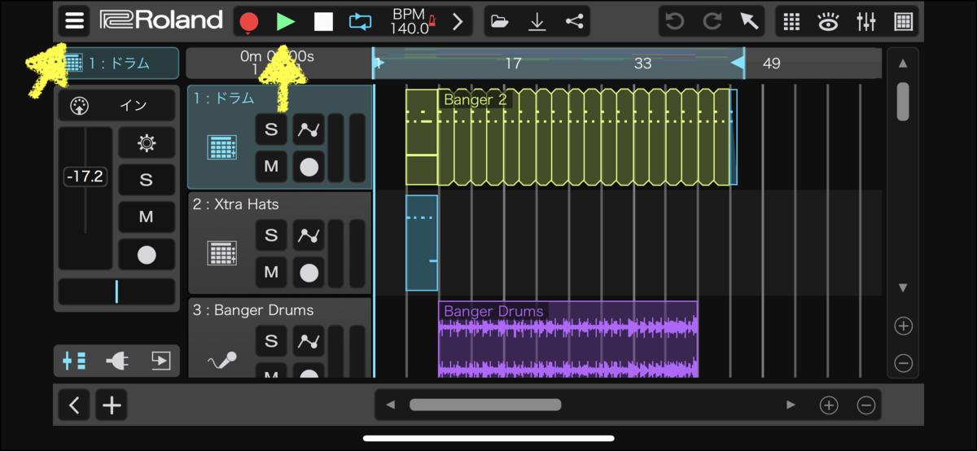Adjust the -17.2 volume fader
This screenshot has width=977, height=451.
[x=85, y=176]
